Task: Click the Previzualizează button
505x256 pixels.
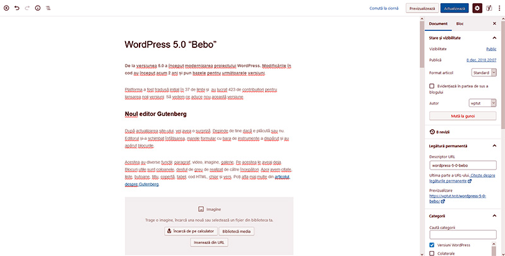Action: (422, 8)
